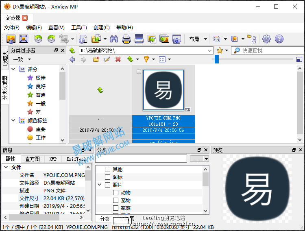The width and height of the screenshot is (305, 231).
Task: Close the 分类过滤器 panel
Action: pyautogui.click(x=63, y=50)
